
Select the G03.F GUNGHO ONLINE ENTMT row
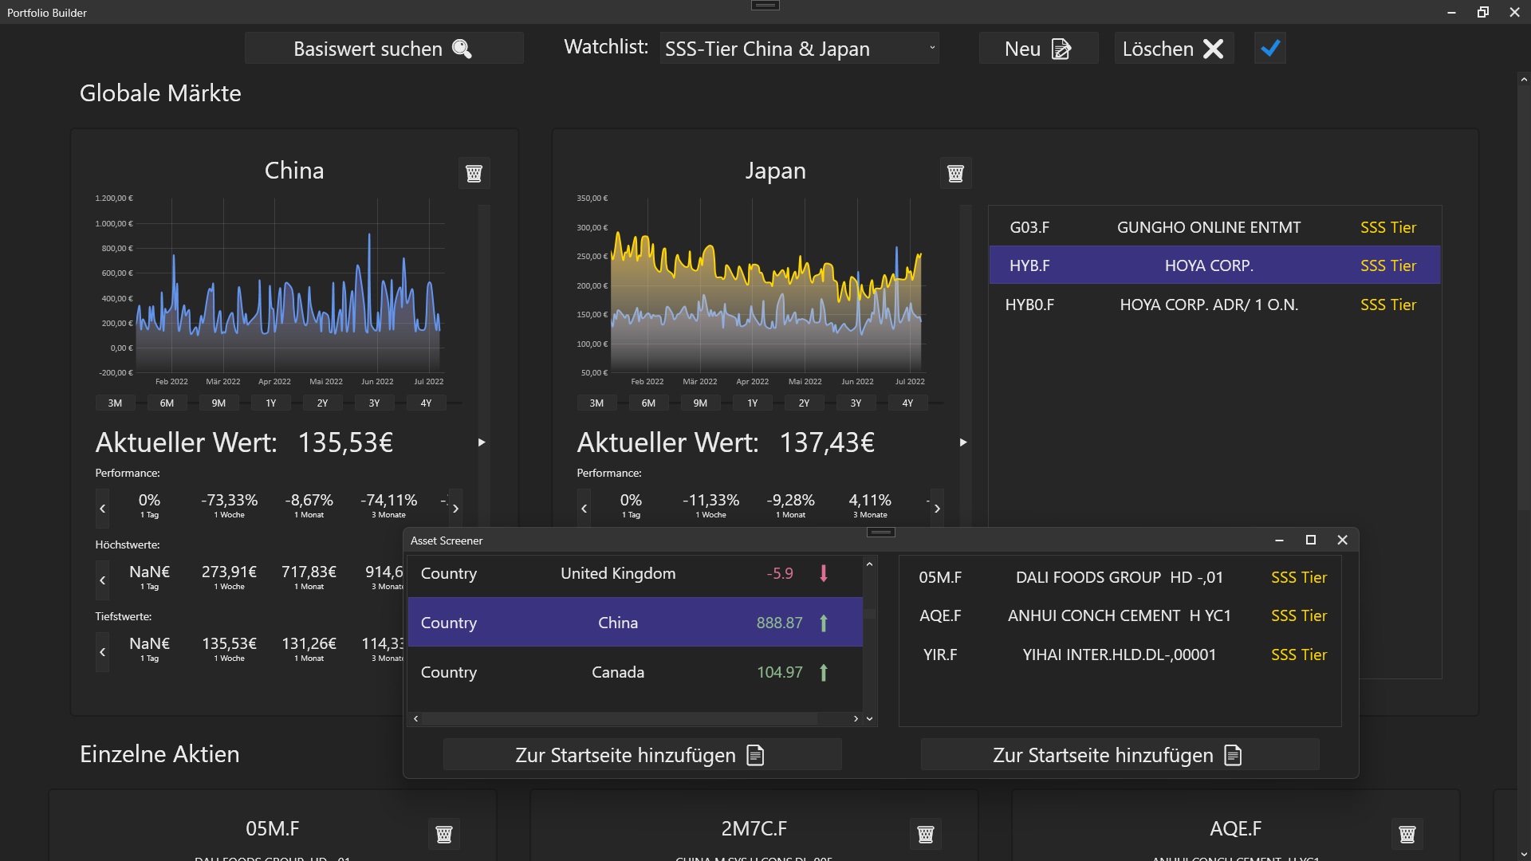pyautogui.click(x=1213, y=227)
